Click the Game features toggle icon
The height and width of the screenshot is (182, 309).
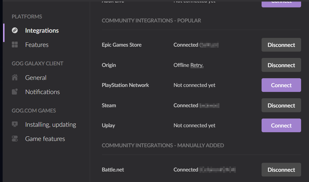tap(15, 139)
